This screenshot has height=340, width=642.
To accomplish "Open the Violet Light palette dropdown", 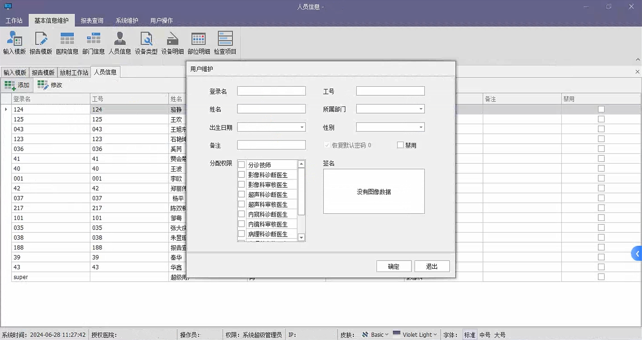I will pos(435,335).
